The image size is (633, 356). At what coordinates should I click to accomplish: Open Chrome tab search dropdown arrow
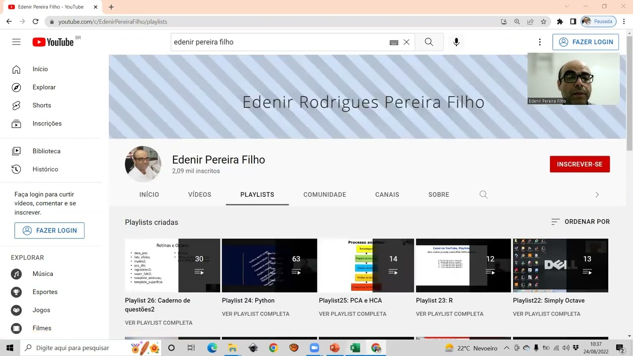[567, 6]
